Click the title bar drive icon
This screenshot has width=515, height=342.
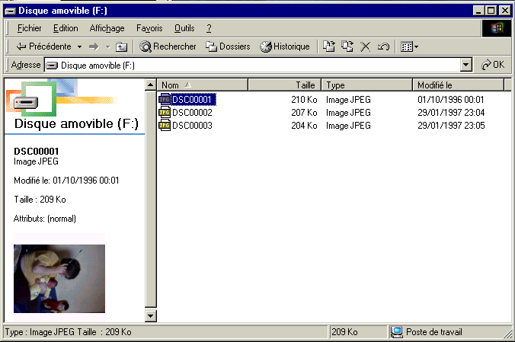[11, 11]
